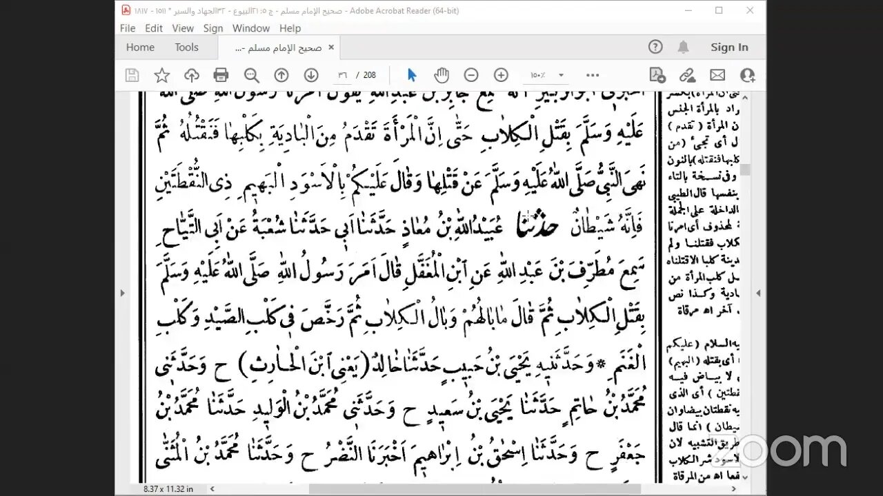Close the open document tab

pos(330,48)
